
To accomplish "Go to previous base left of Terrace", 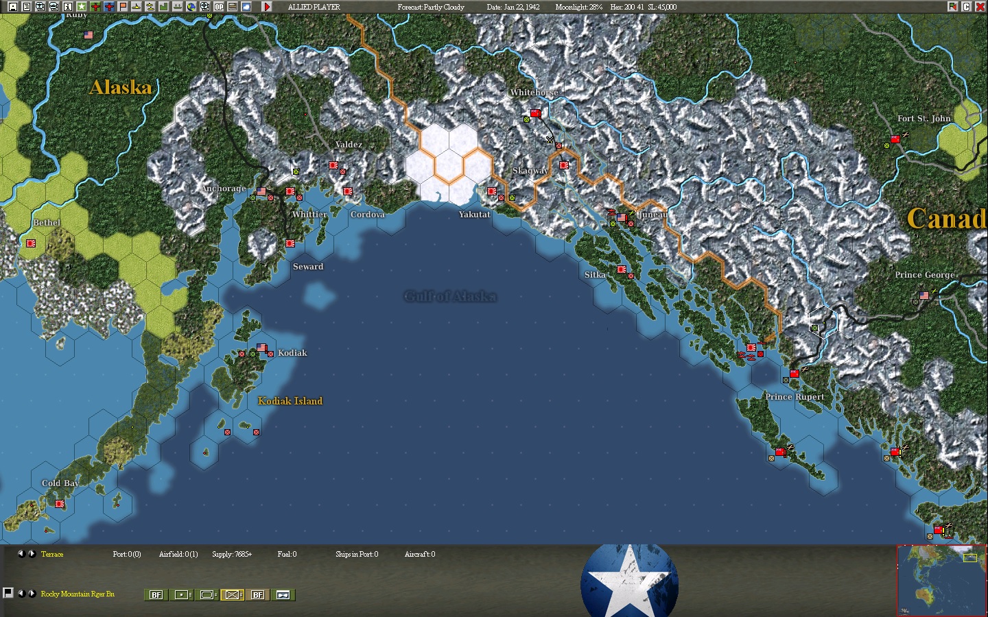I will click(x=21, y=553).
